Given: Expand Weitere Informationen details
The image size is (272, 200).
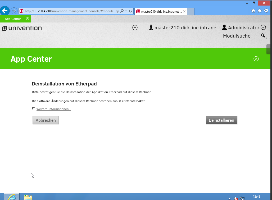Looking at the screenshot, I should click(x=54, y=109).
